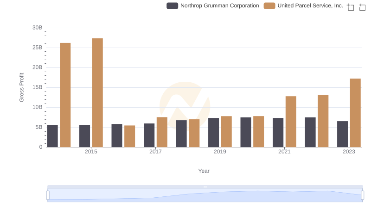Click the right range slider handle
371x213 pixels.
(362, 195)
